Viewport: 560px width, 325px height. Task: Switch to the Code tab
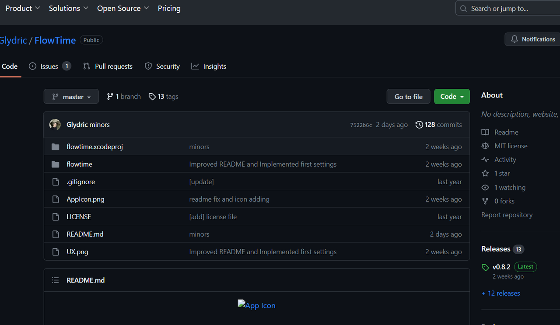[x=10, y=66]
